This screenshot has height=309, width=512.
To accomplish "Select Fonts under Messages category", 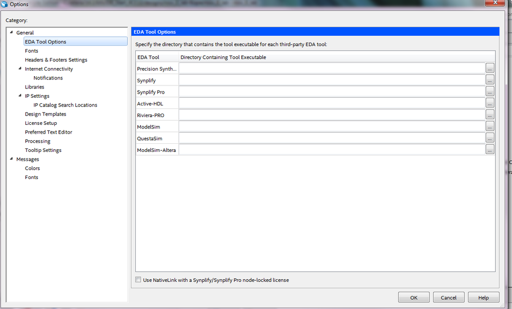I will click(x=31, y=178).
